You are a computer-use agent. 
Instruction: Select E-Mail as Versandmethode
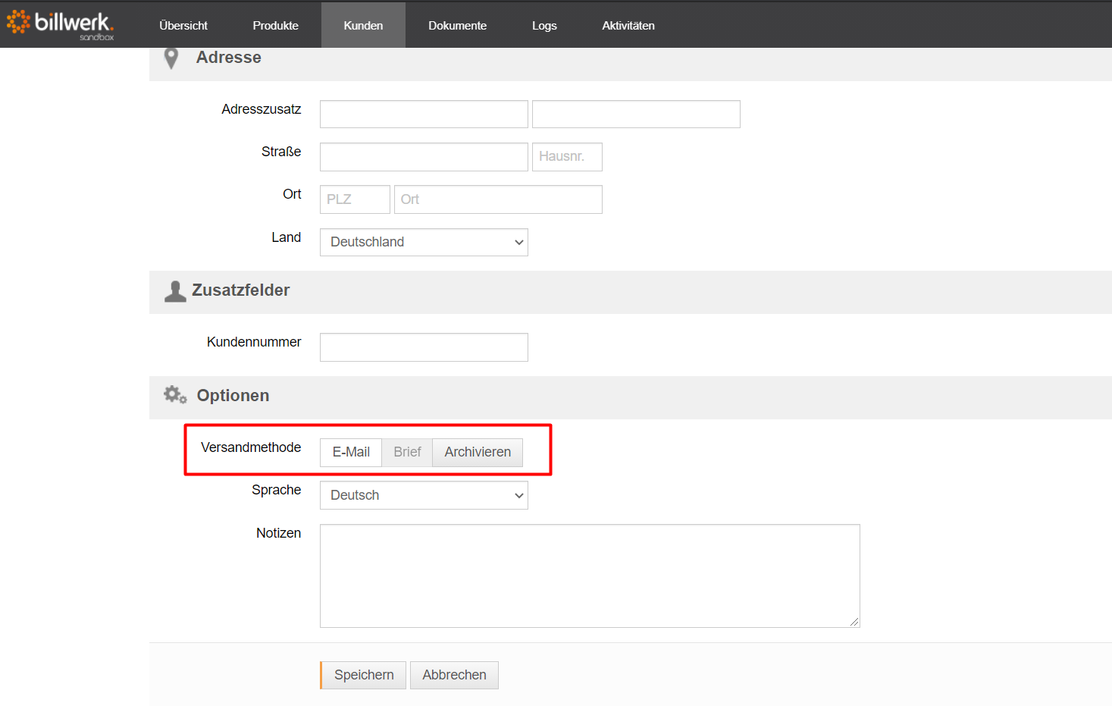(x=351, y=452)
